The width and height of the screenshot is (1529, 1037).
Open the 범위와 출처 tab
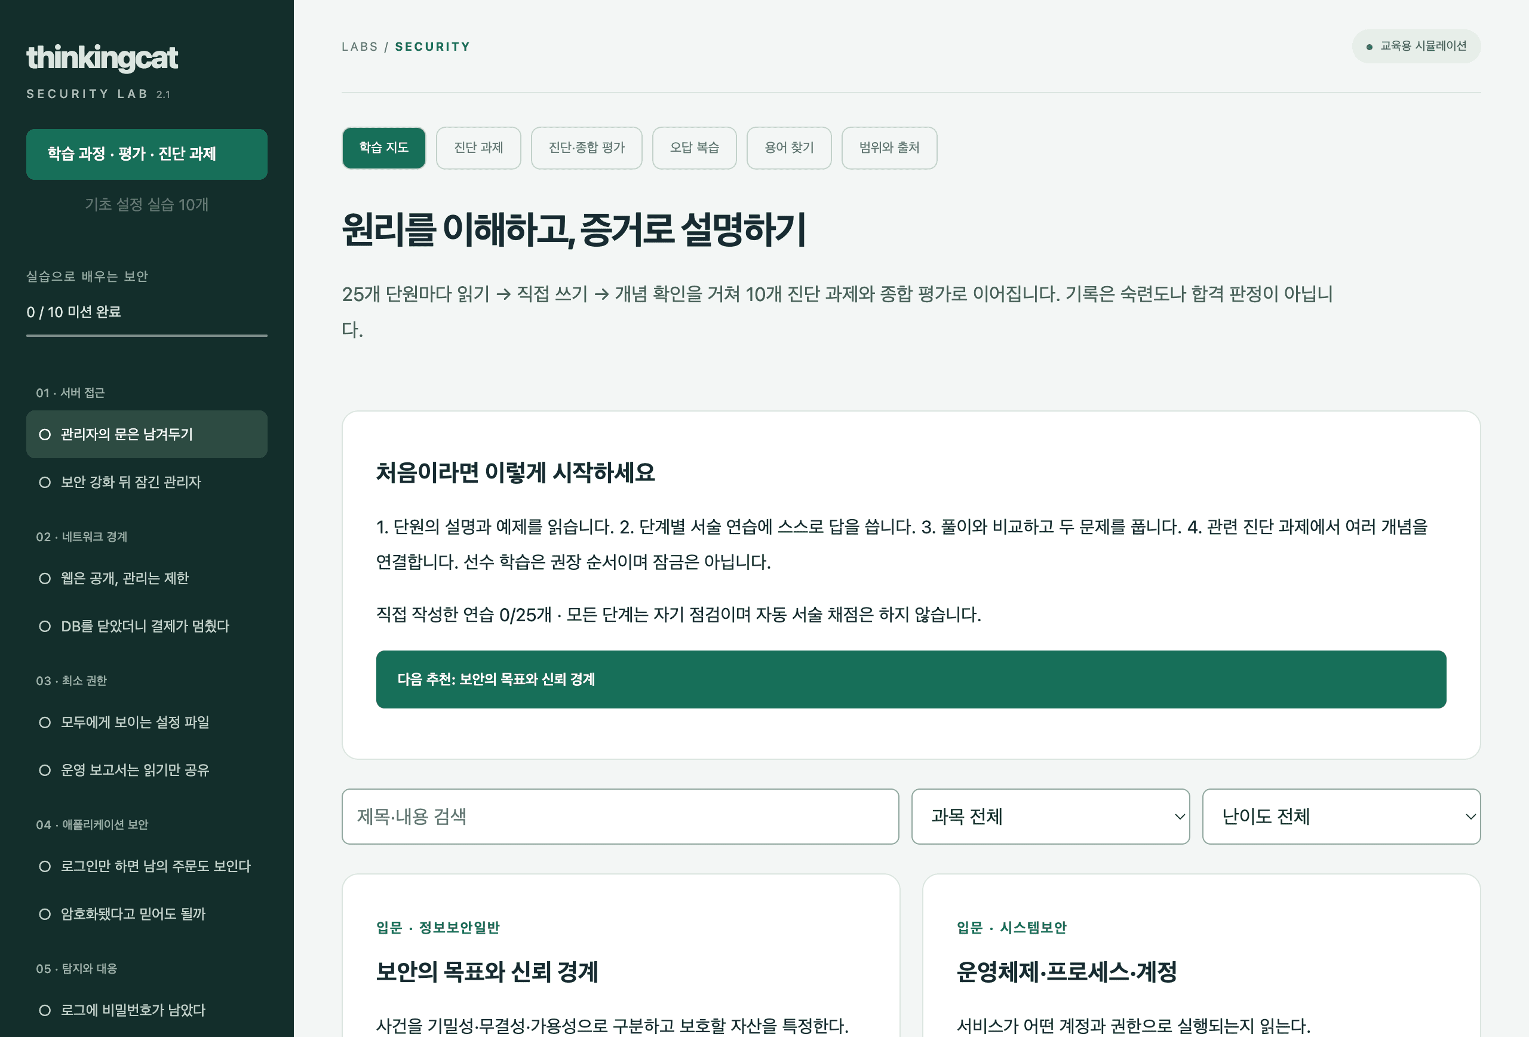pos(889,148)
